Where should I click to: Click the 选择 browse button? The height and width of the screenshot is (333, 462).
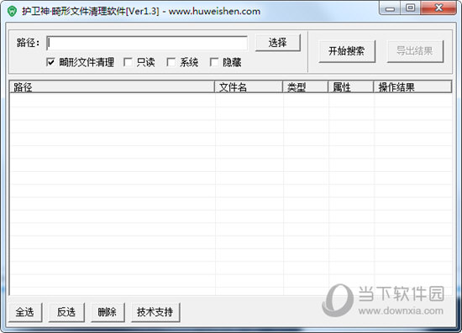277,43
